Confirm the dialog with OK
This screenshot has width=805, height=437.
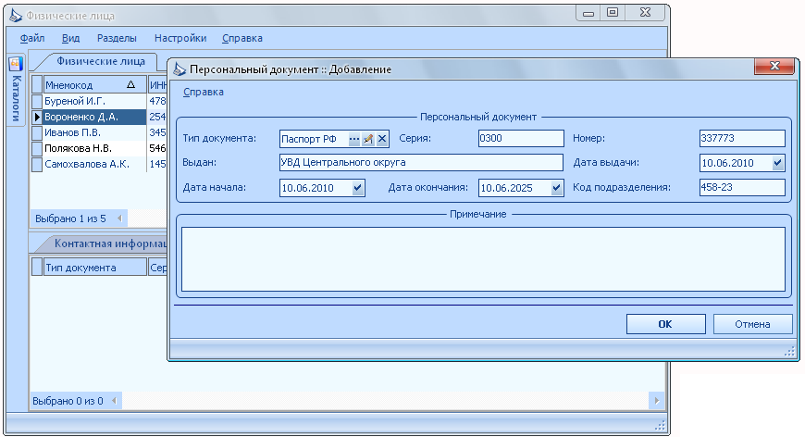pyautogui.click(x=666, y=324)
